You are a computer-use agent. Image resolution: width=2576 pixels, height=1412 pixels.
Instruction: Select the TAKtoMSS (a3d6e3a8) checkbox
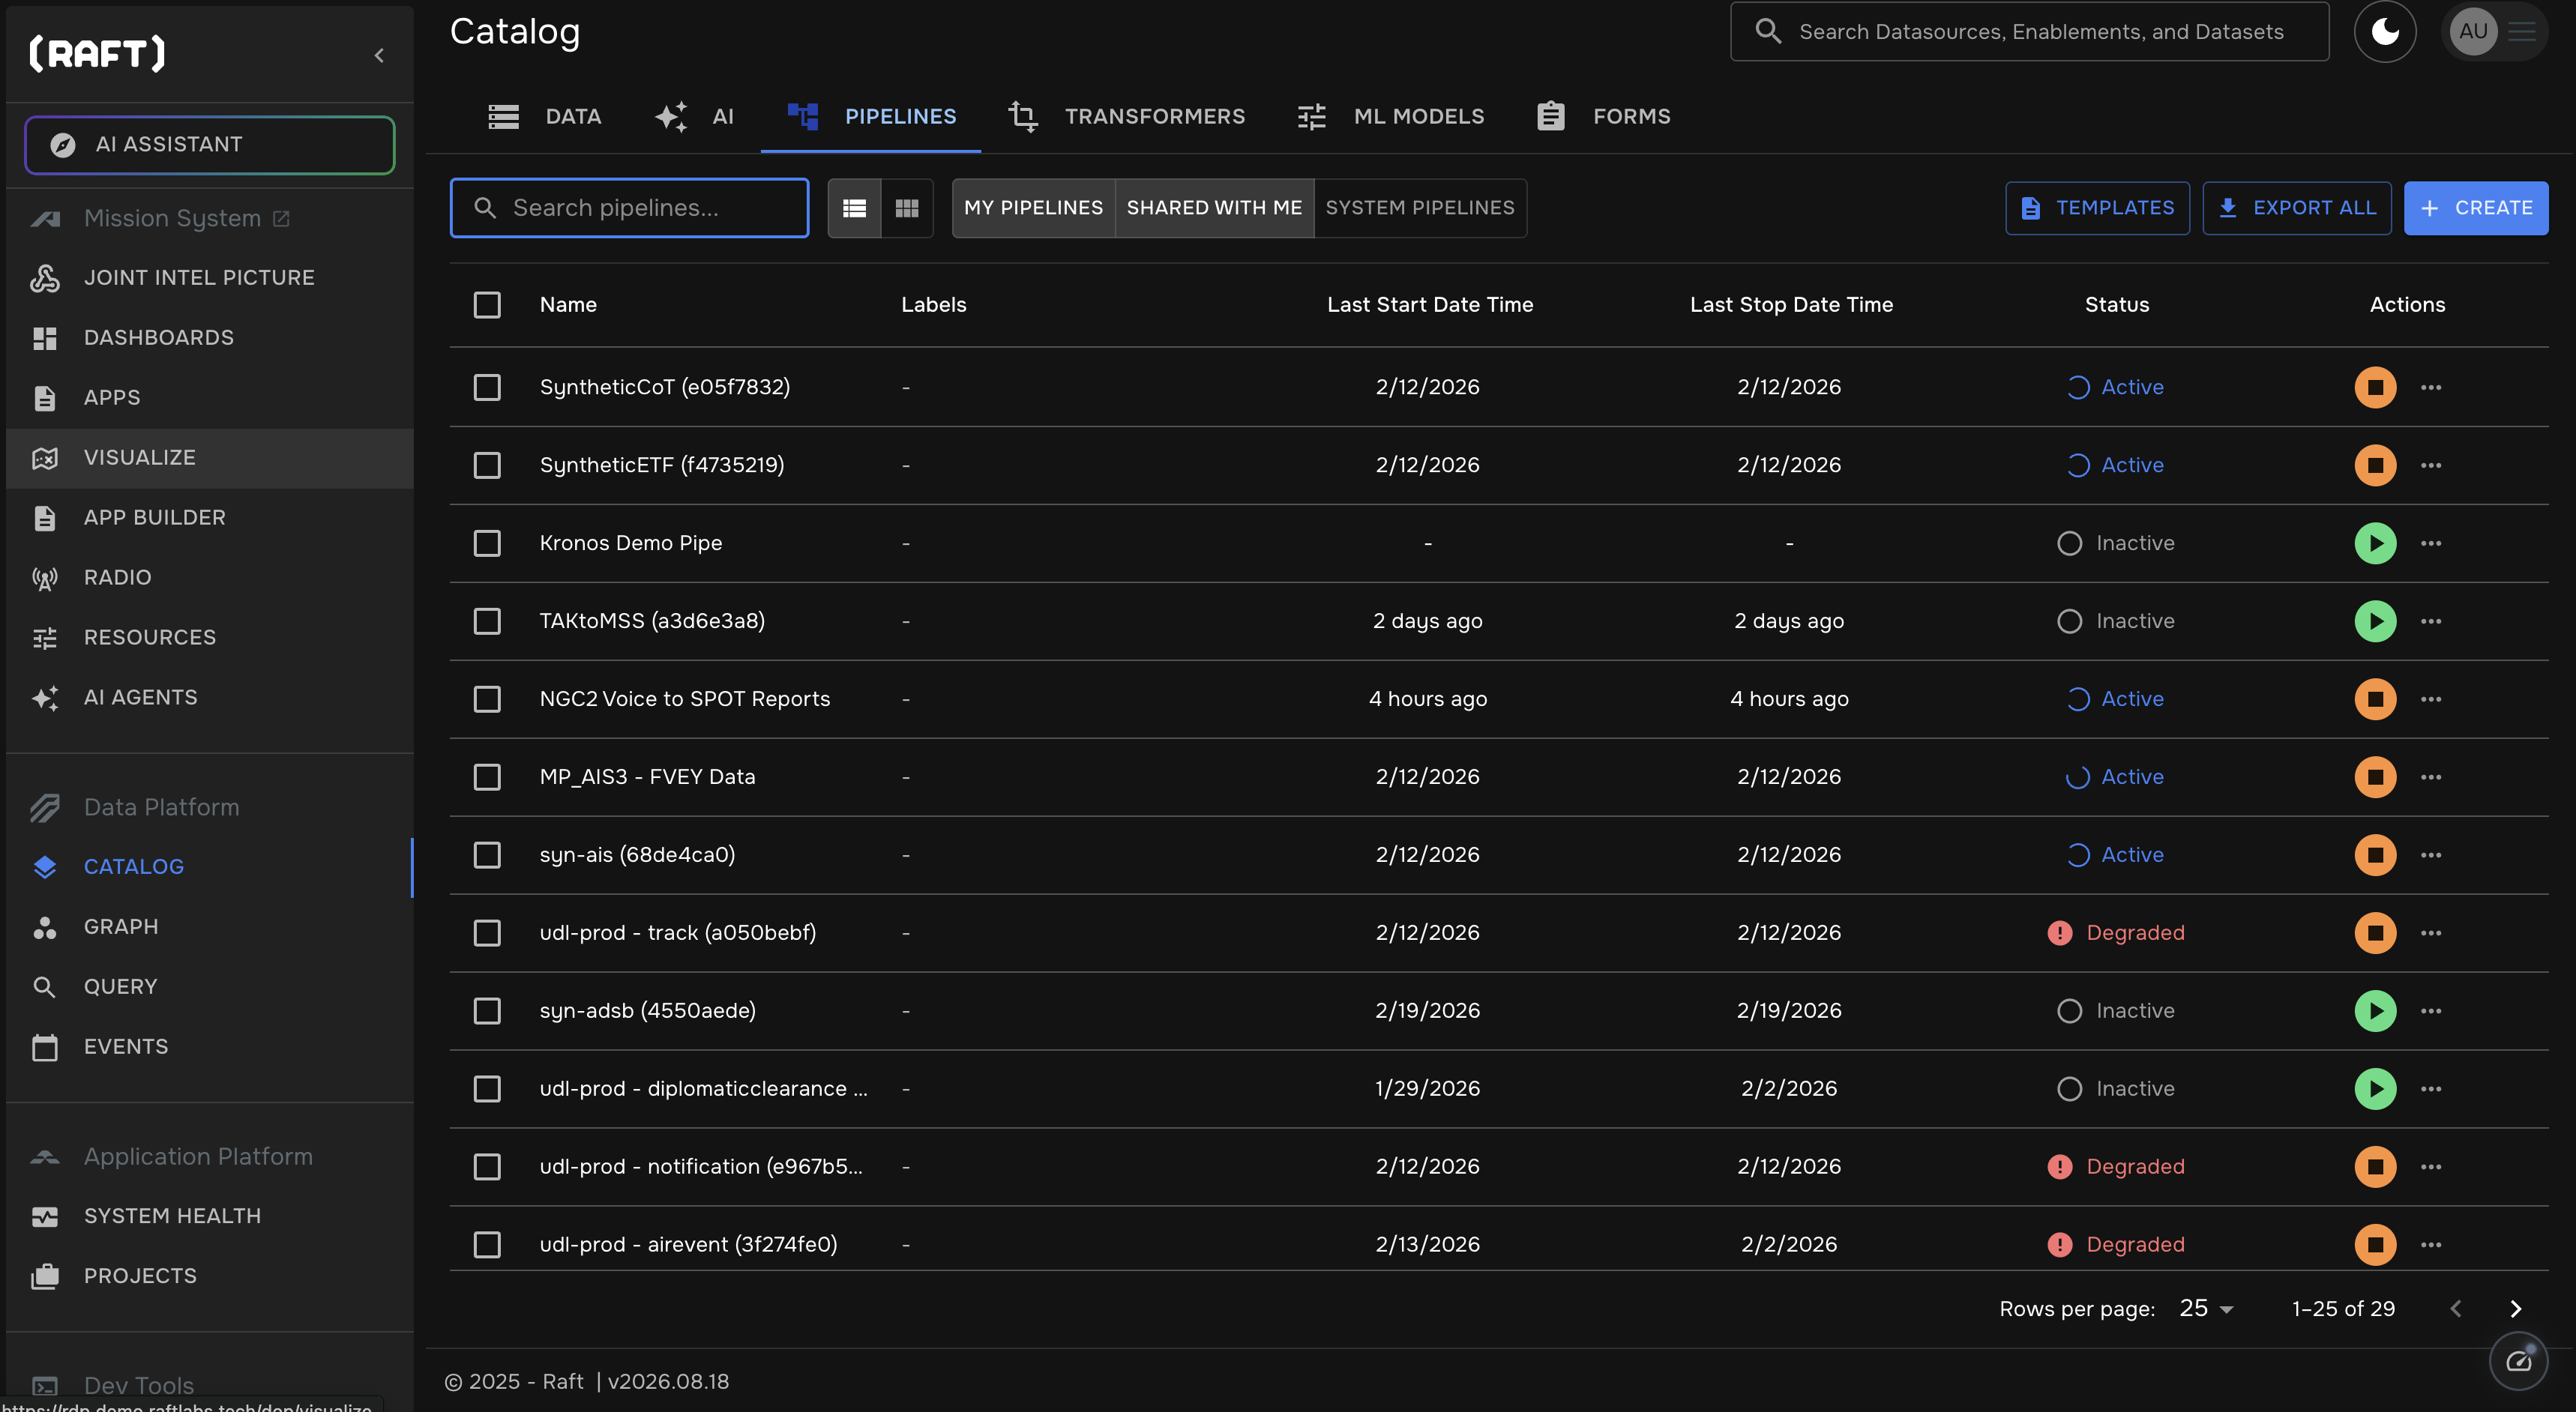(x=487, y=621)
